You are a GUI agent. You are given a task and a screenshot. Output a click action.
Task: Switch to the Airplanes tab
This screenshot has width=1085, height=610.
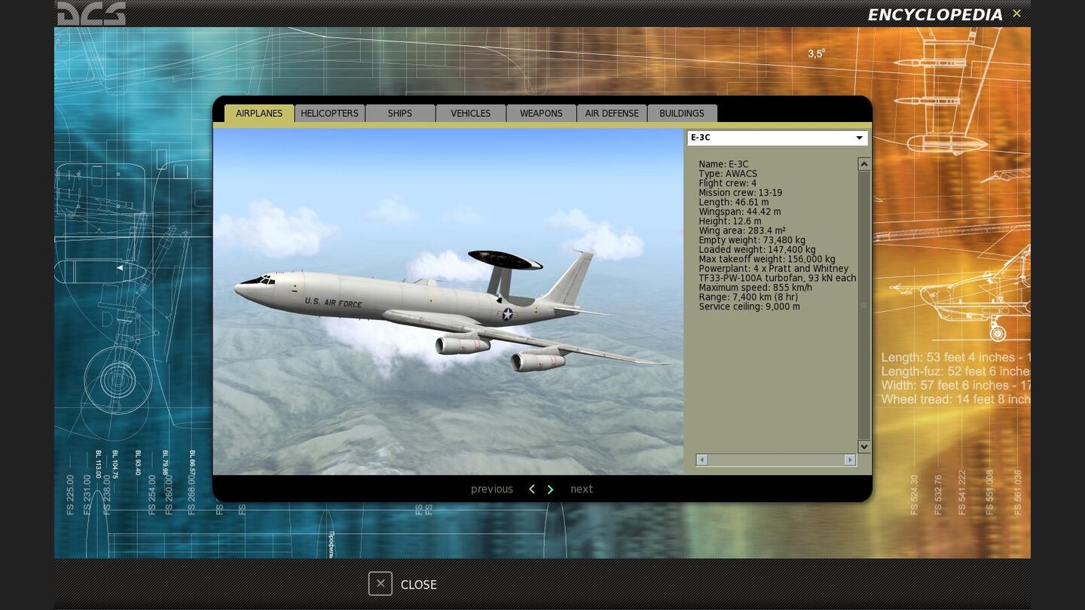click(x=259, y=113)
